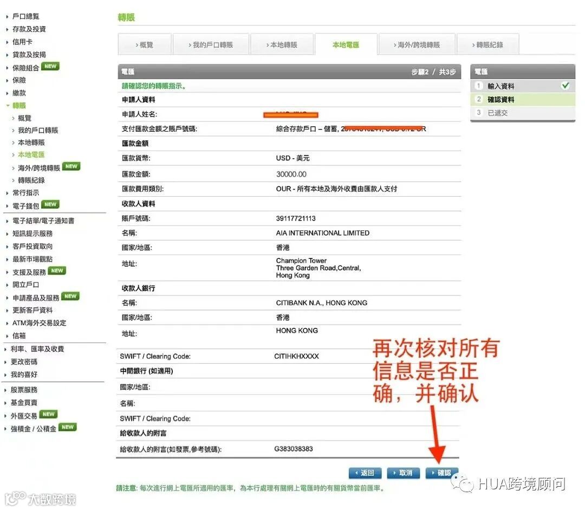The height and width of the screenshot is (510, 585).
Task: Open 海外/跨境轉賬 in the sidebar submenu
Action: coord(39,168)
